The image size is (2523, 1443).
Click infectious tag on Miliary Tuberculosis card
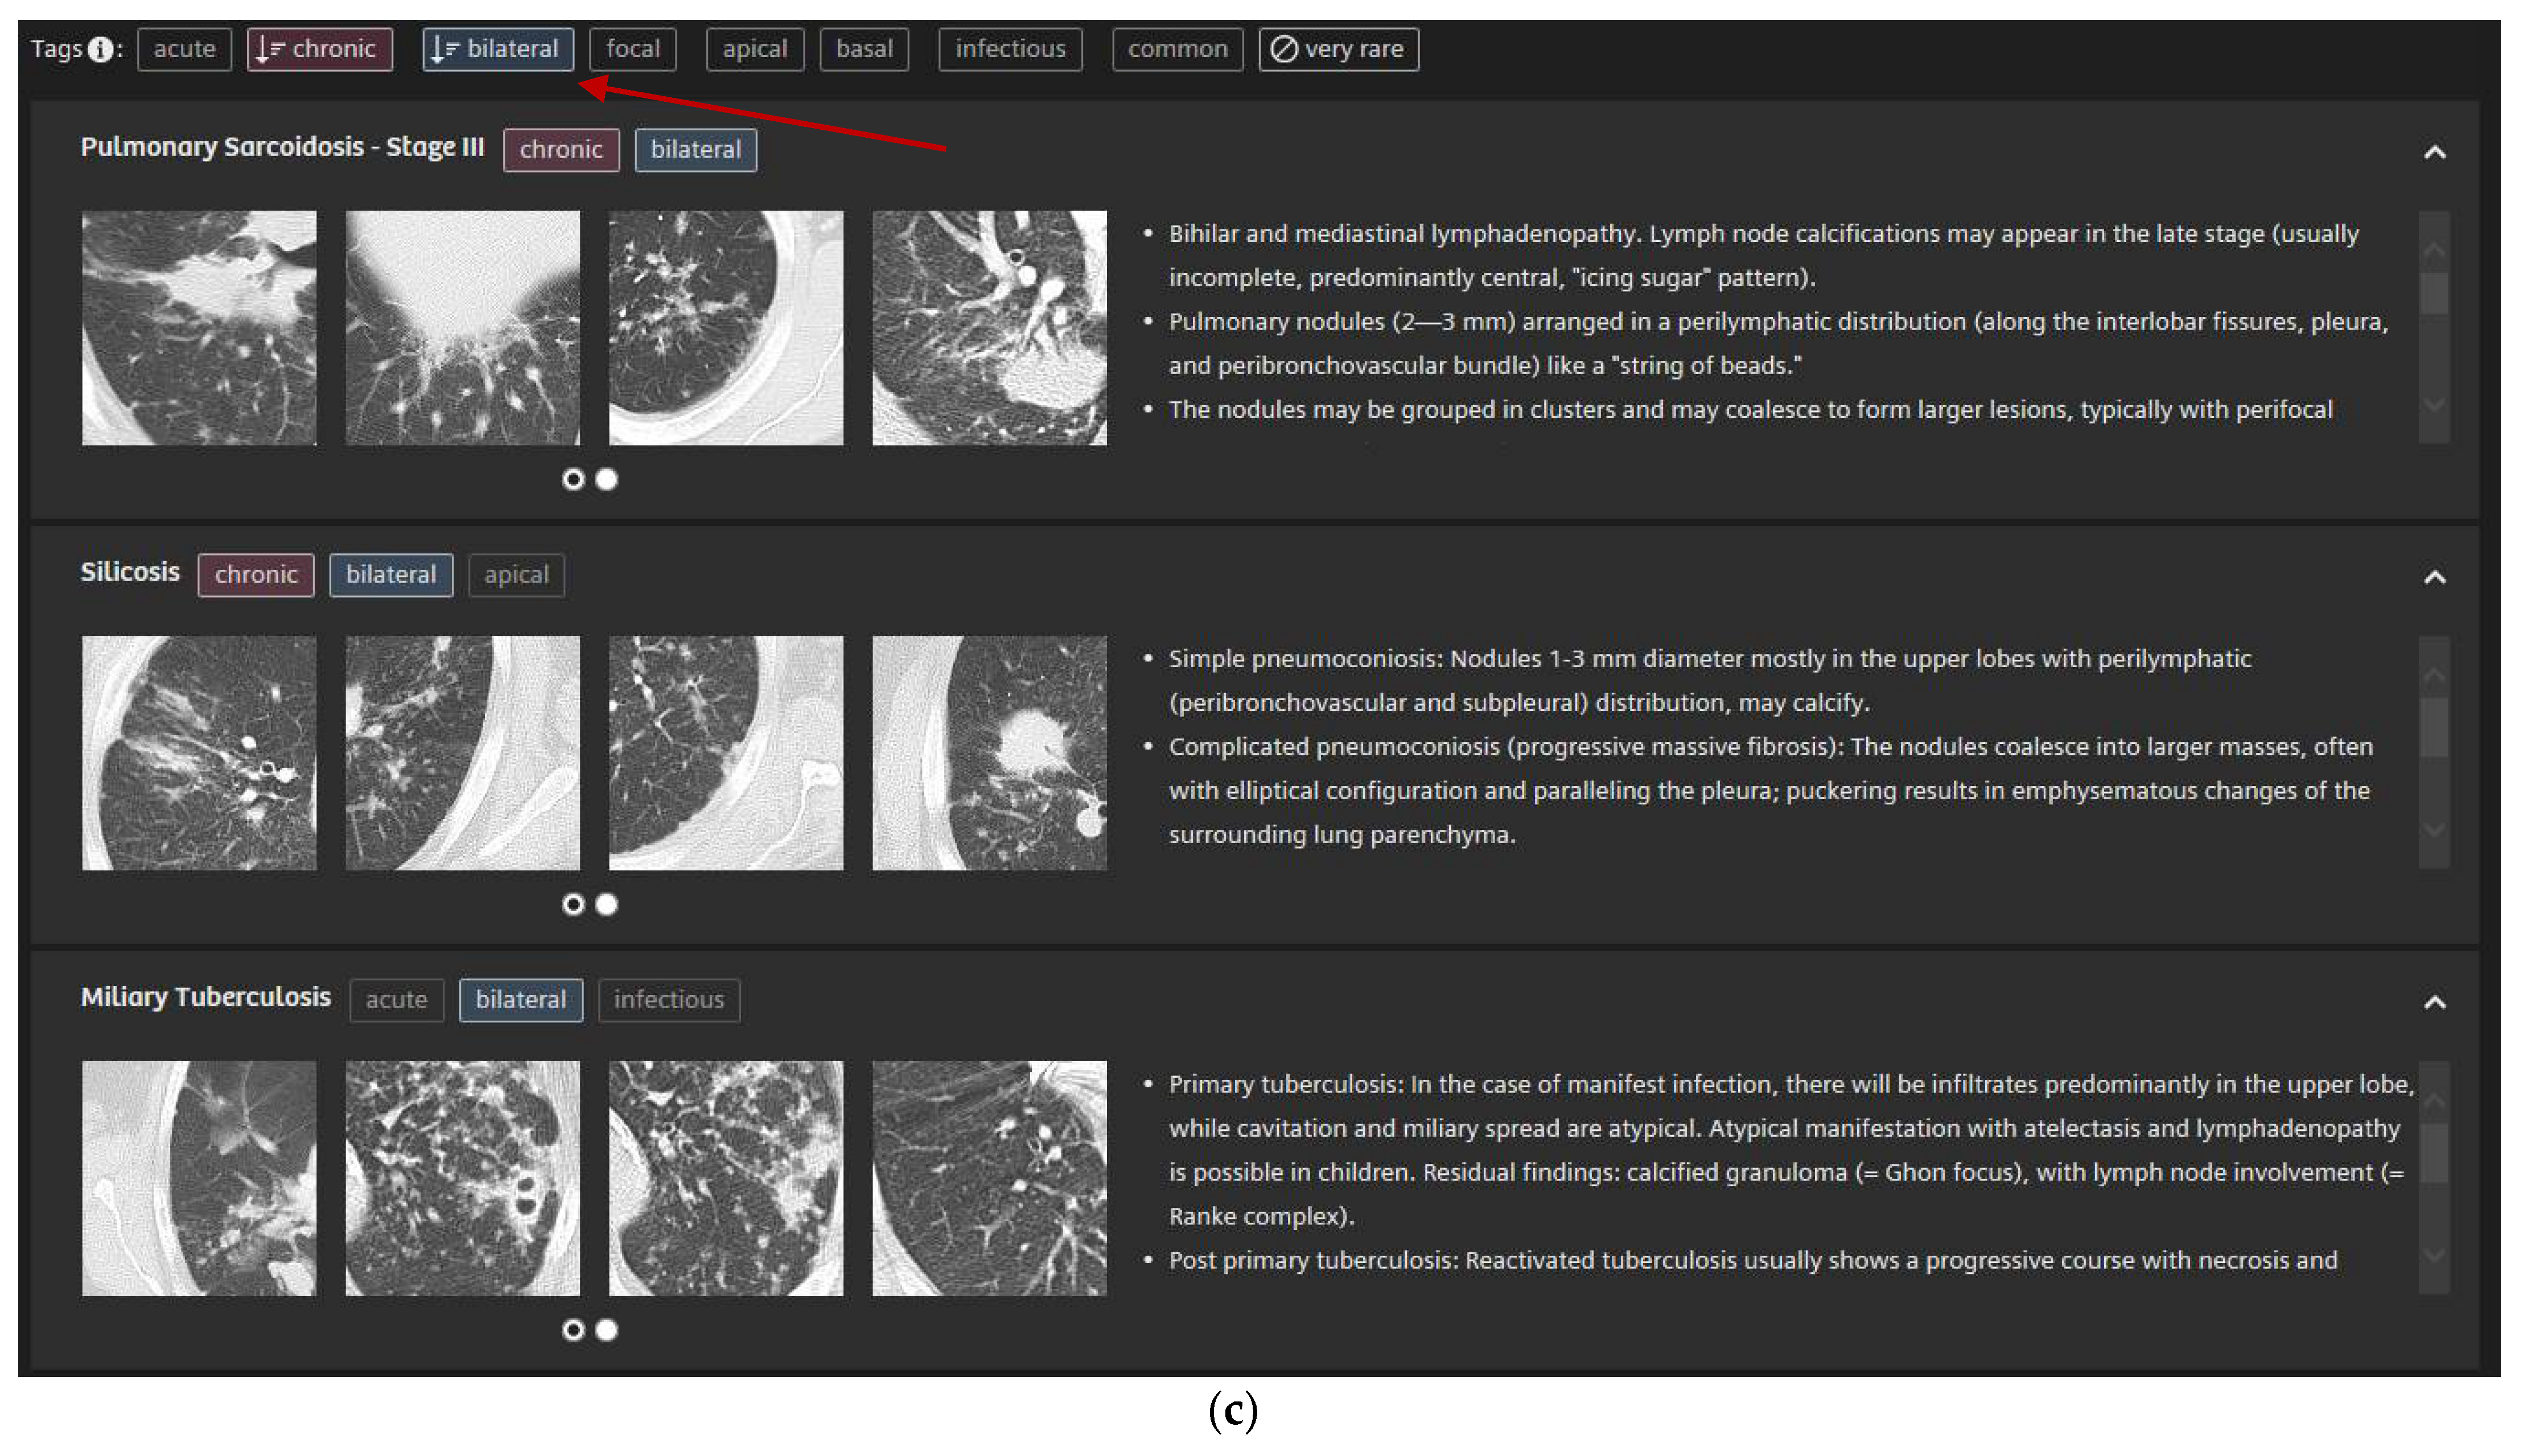(669, 1000)
